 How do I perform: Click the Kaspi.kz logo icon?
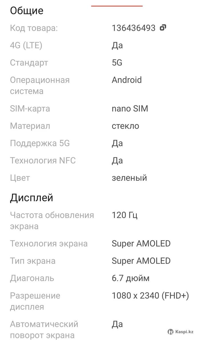(x=170, y=332)
